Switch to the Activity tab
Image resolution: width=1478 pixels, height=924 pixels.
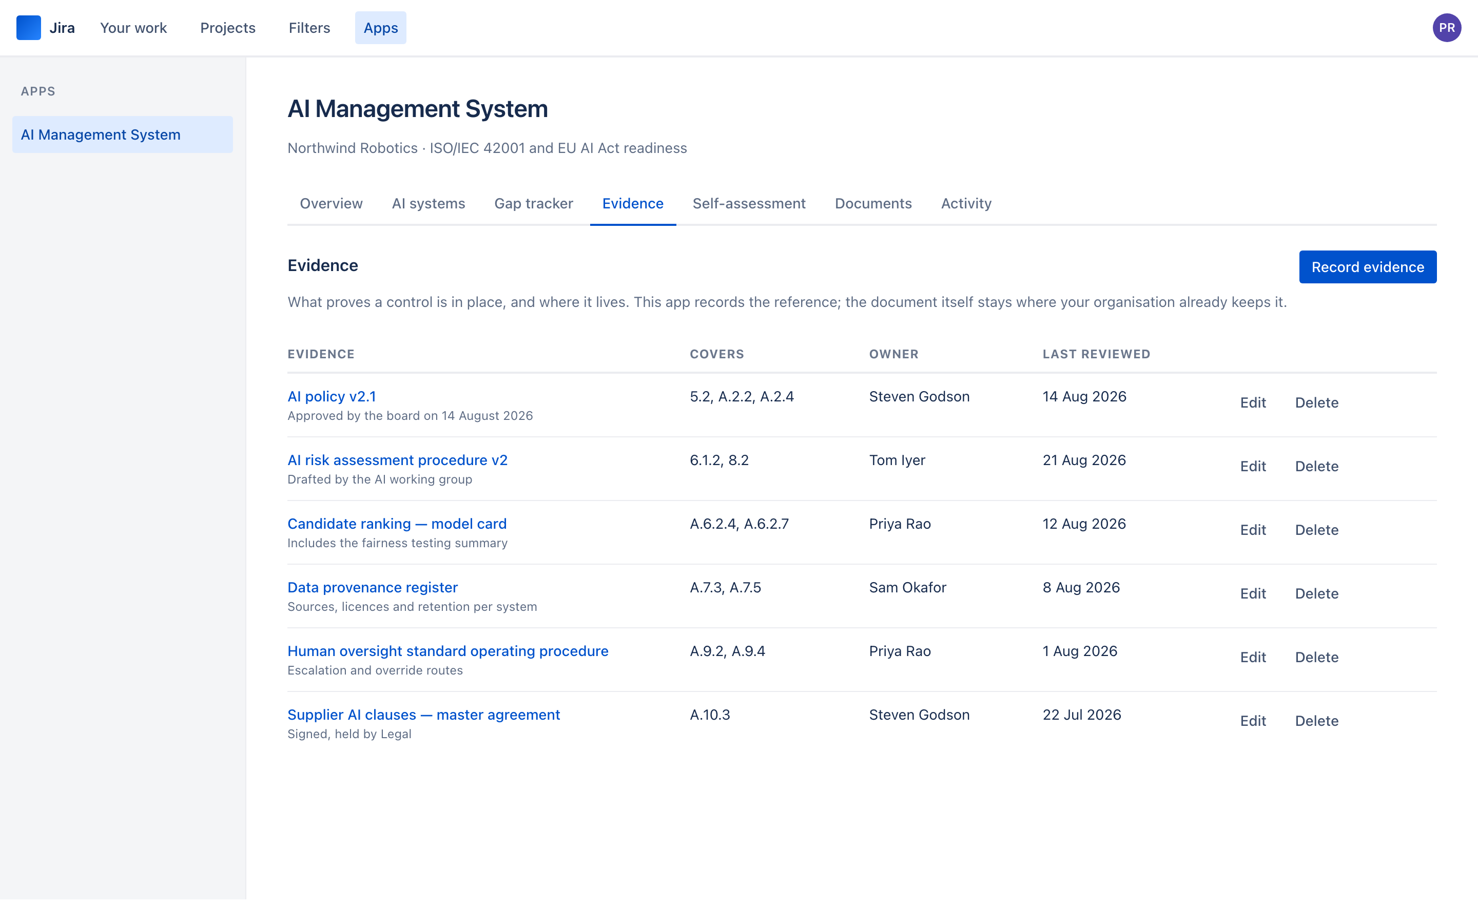pyautogui.click(x=966, y=203)
